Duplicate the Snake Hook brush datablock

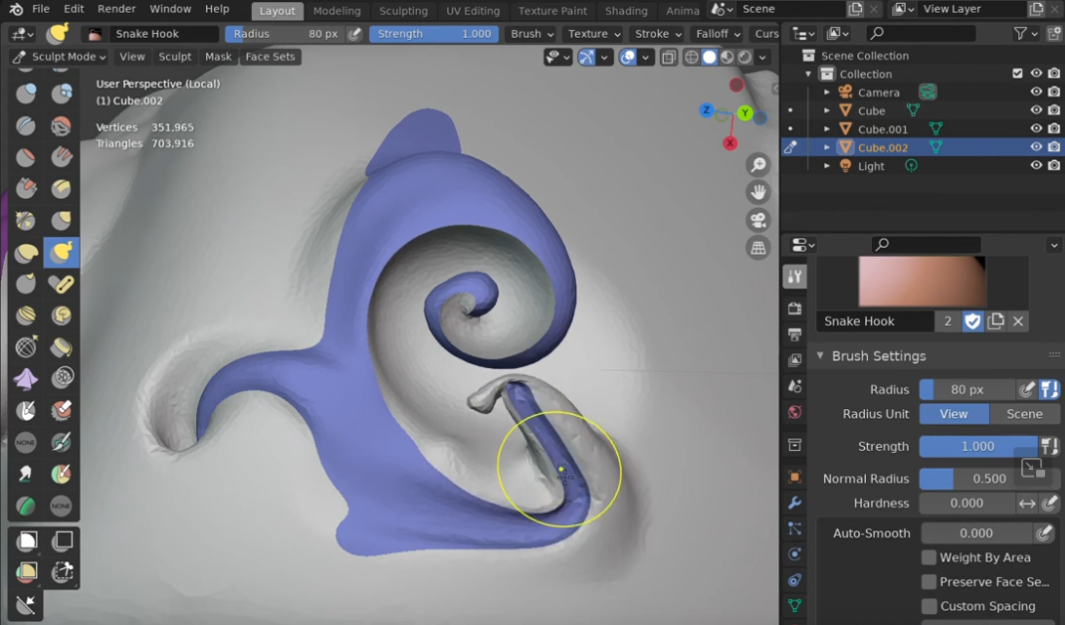995,321
